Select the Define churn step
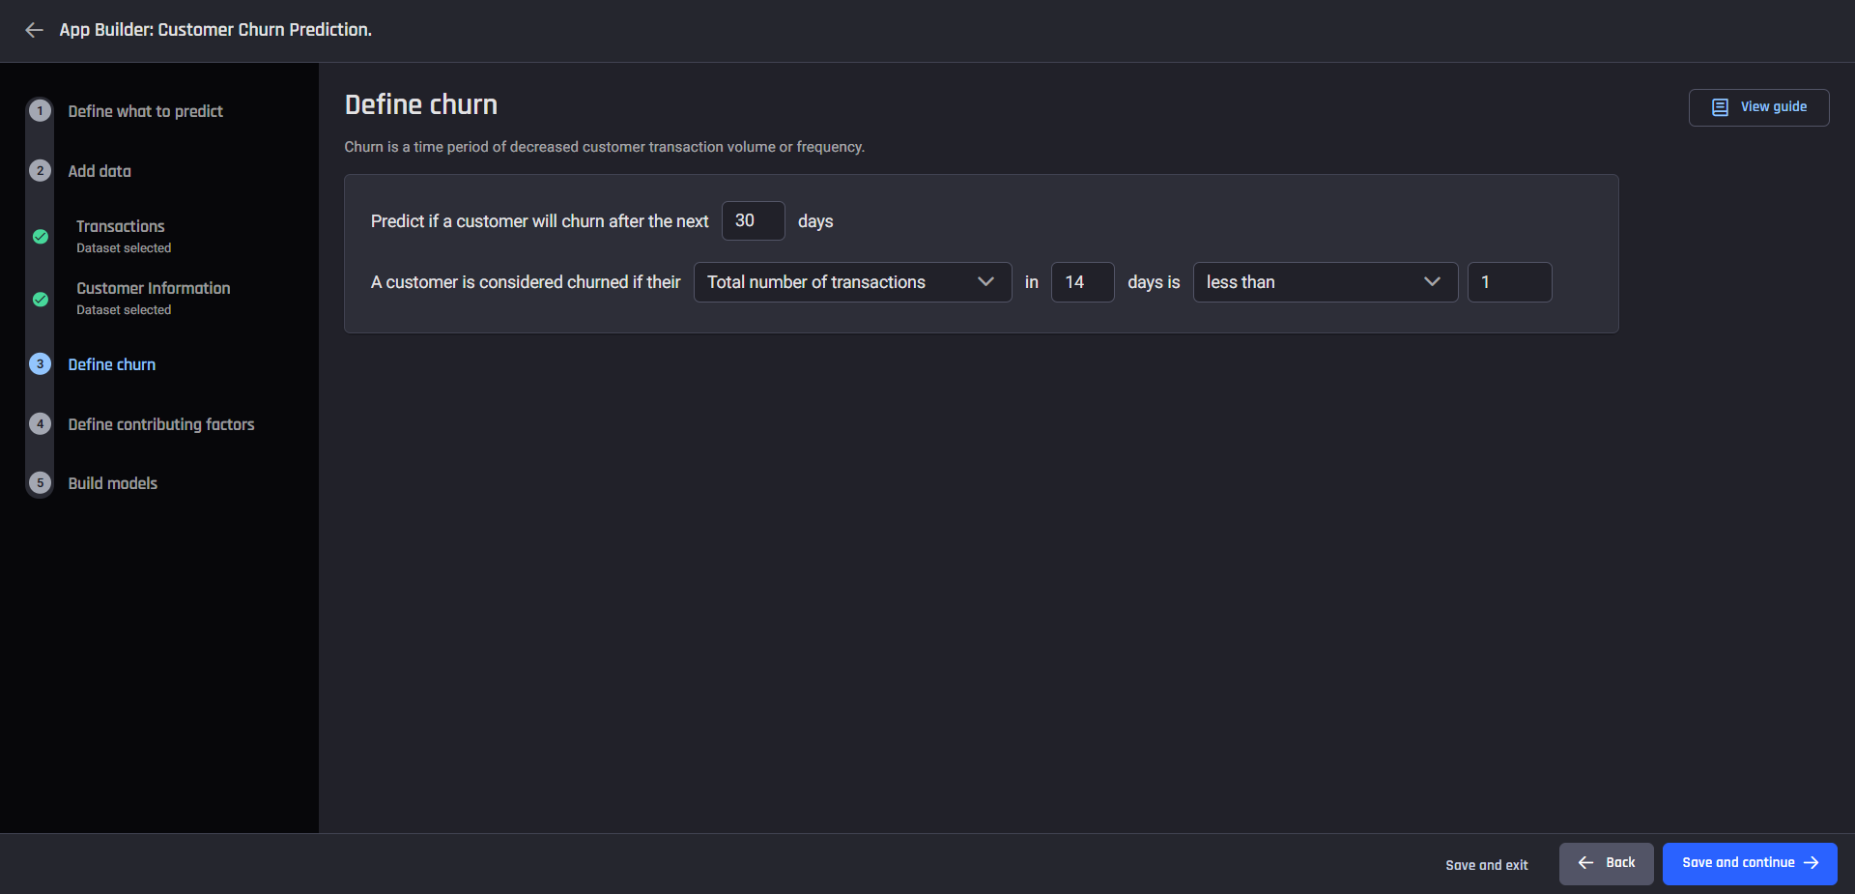1855x894 pixels. point(112,364)
